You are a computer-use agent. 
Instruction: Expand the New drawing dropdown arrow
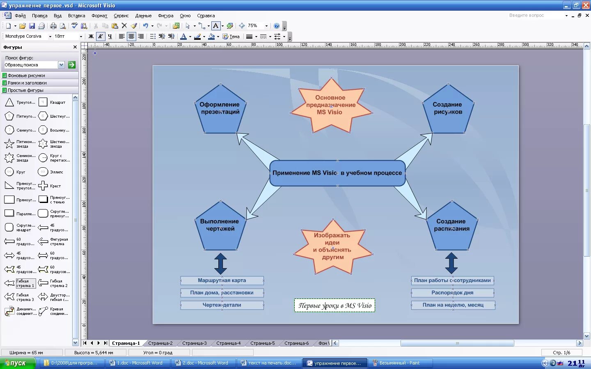pyautogui.click(x=15, y=26)
